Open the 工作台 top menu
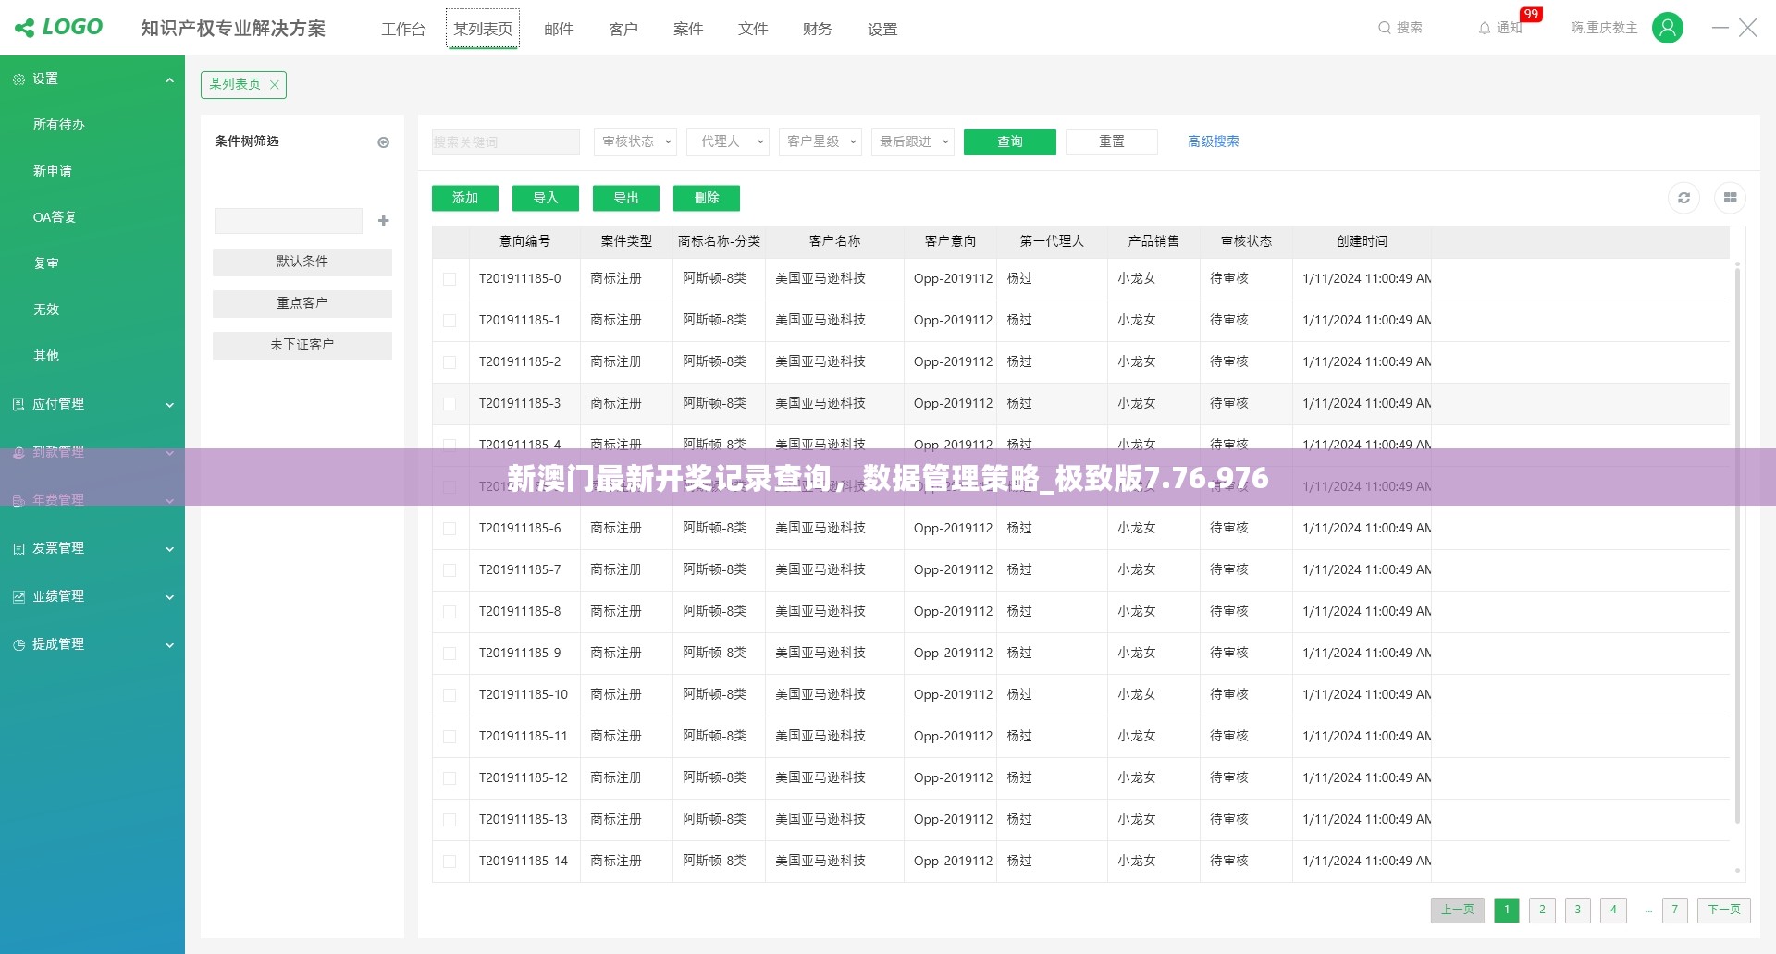The height and width of the screenshot is (954, 1776). 403,29
